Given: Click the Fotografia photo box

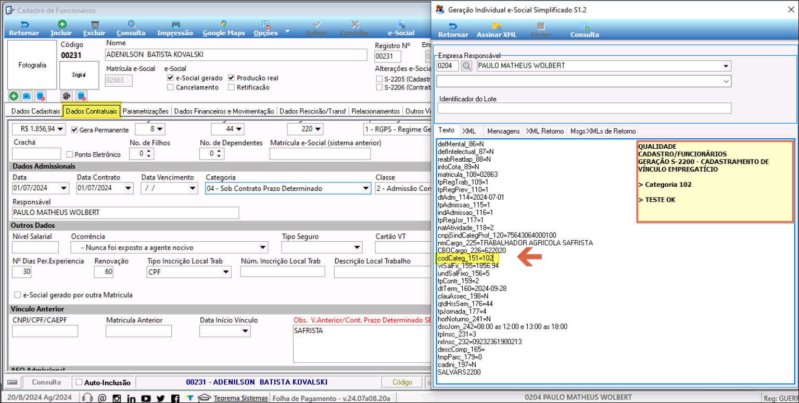Looking at the screenshot, I should [32, 65].
